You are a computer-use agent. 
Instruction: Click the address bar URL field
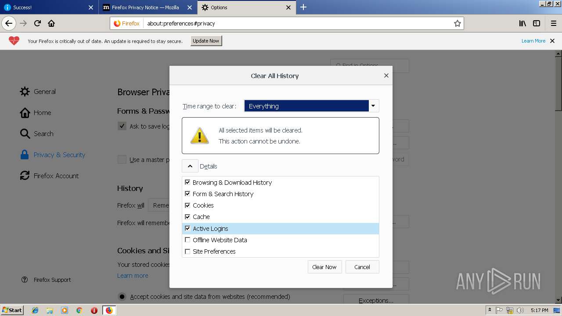[299, 23]
